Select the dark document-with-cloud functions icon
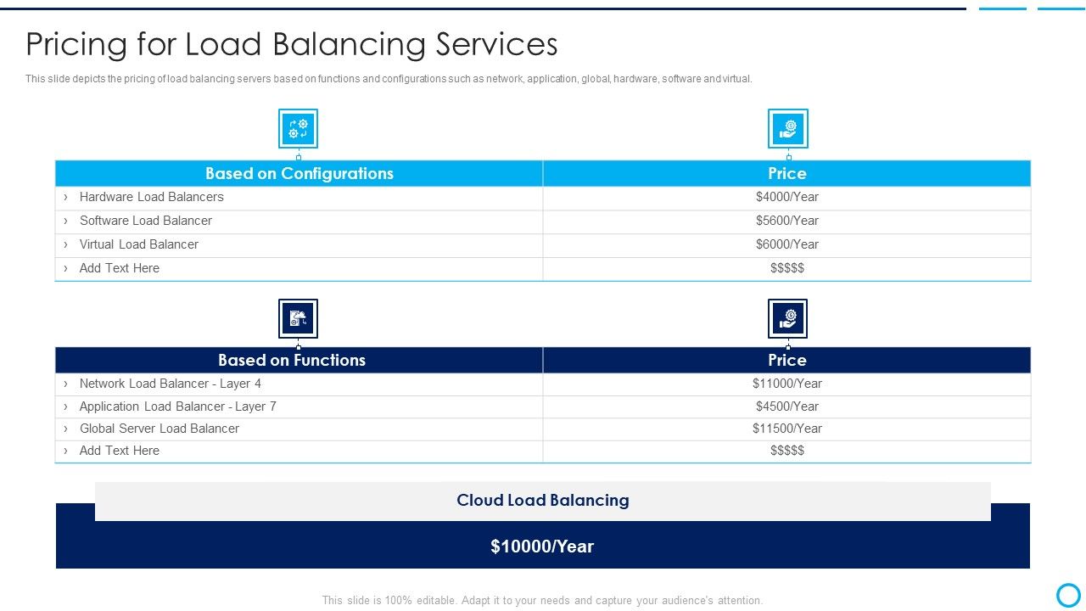Screen dimensions: 1086x611 [298, 318]
